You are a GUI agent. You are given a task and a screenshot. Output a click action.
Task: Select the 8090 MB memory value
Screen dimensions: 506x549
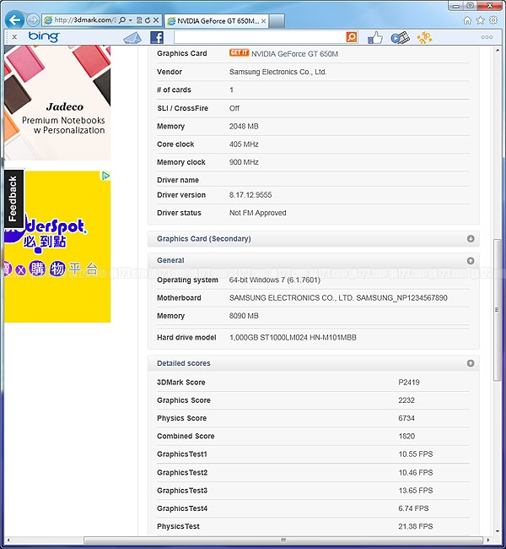[x=244, y=316]
